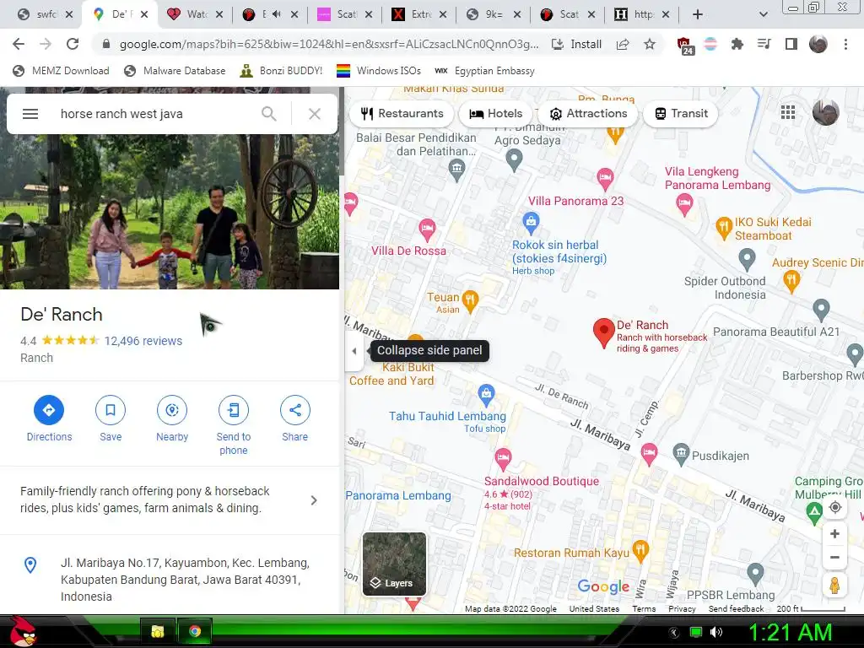Click the search magnifier icon
The height and width of the screenshot is (648, 864).
[269, 114]
